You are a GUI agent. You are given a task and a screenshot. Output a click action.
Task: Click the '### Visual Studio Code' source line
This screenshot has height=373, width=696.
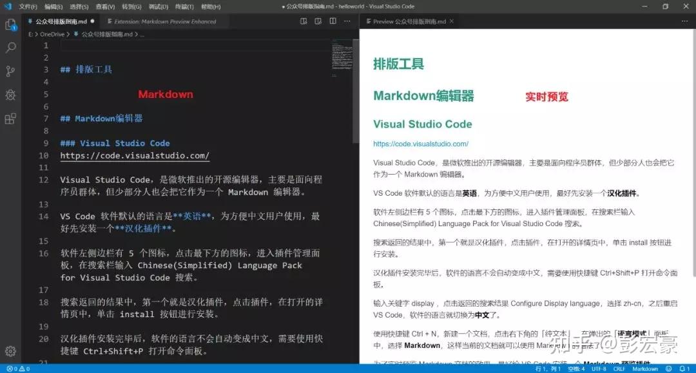point(115,143)
